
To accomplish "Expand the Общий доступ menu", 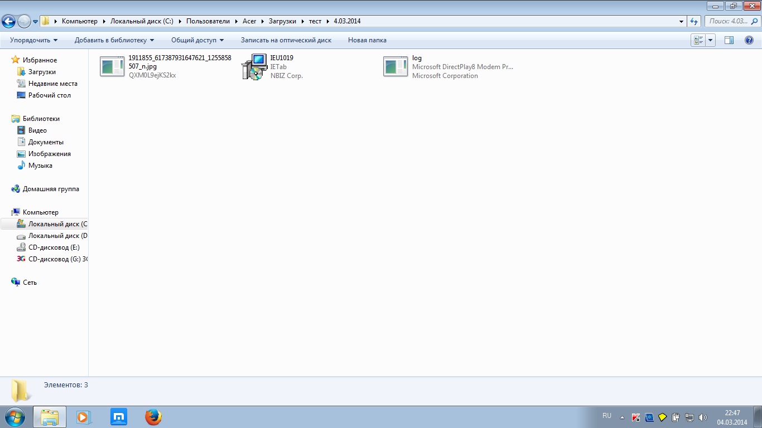I will 197,40.
